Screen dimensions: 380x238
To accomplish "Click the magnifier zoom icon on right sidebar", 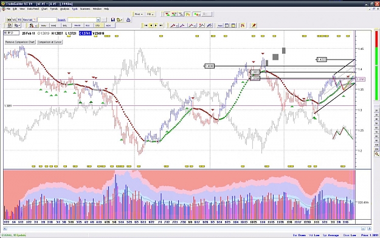I will [377, 154].
